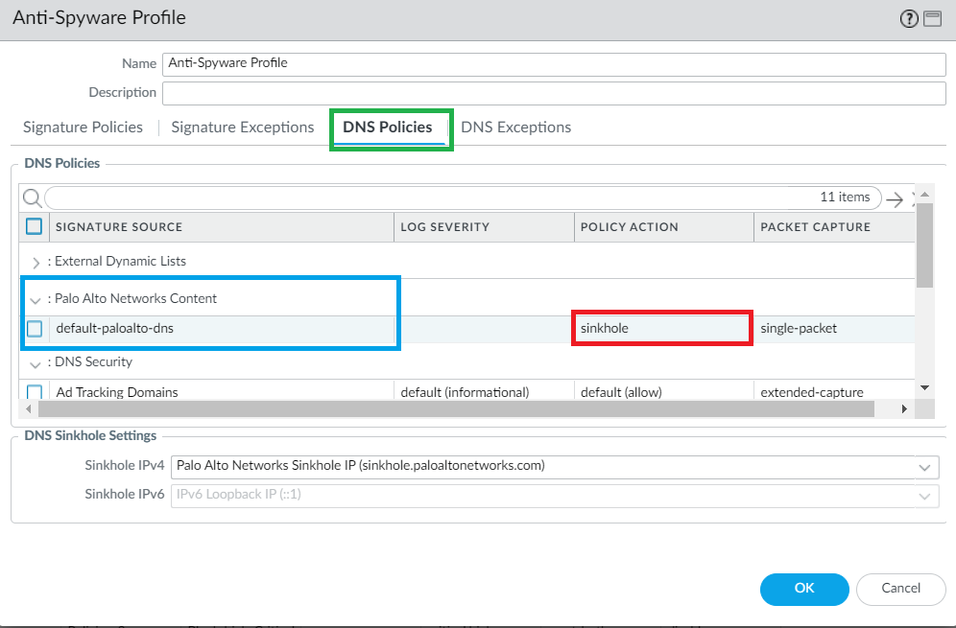
Task: Click the OK button
Action: (804, 589)
